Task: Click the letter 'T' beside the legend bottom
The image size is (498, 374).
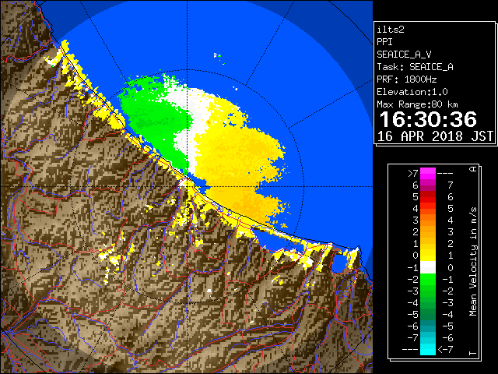Action: pyautogui.click(x=474, y=353)
